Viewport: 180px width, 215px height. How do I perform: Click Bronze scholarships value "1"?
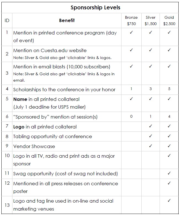point(131,89)
